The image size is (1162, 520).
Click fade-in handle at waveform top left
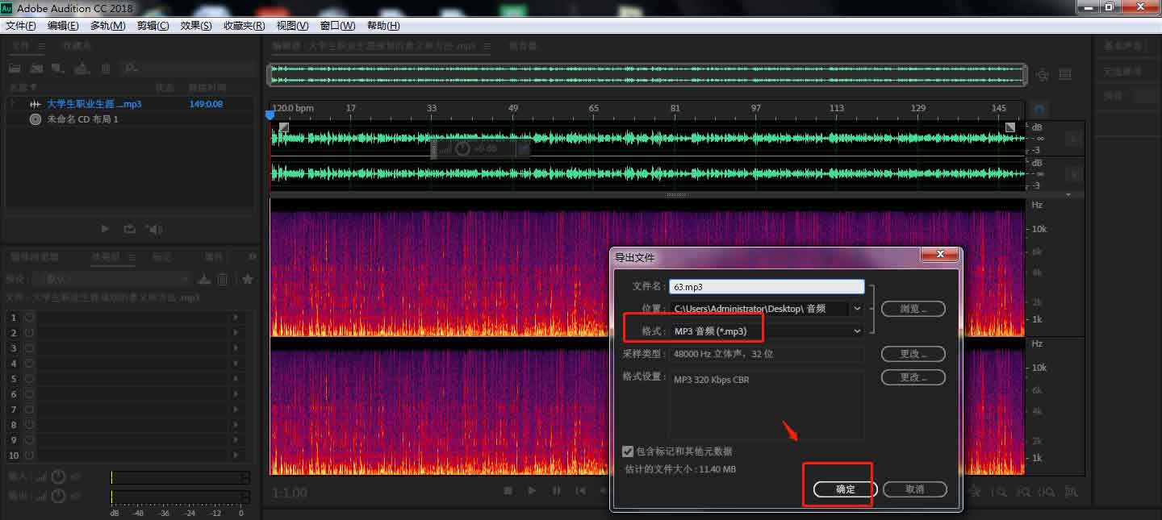[x=283, y=127]
